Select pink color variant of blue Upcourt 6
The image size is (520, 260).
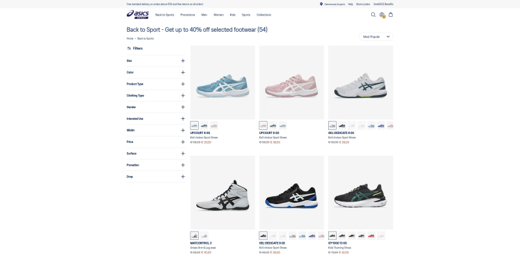tap(214, 125)
